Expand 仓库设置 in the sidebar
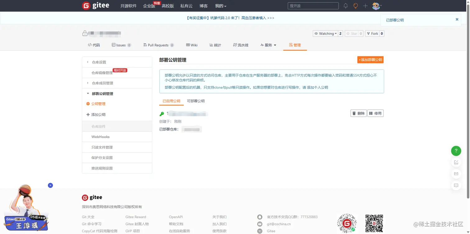Screen dimensions: 470x234 [x=117, y=62]
